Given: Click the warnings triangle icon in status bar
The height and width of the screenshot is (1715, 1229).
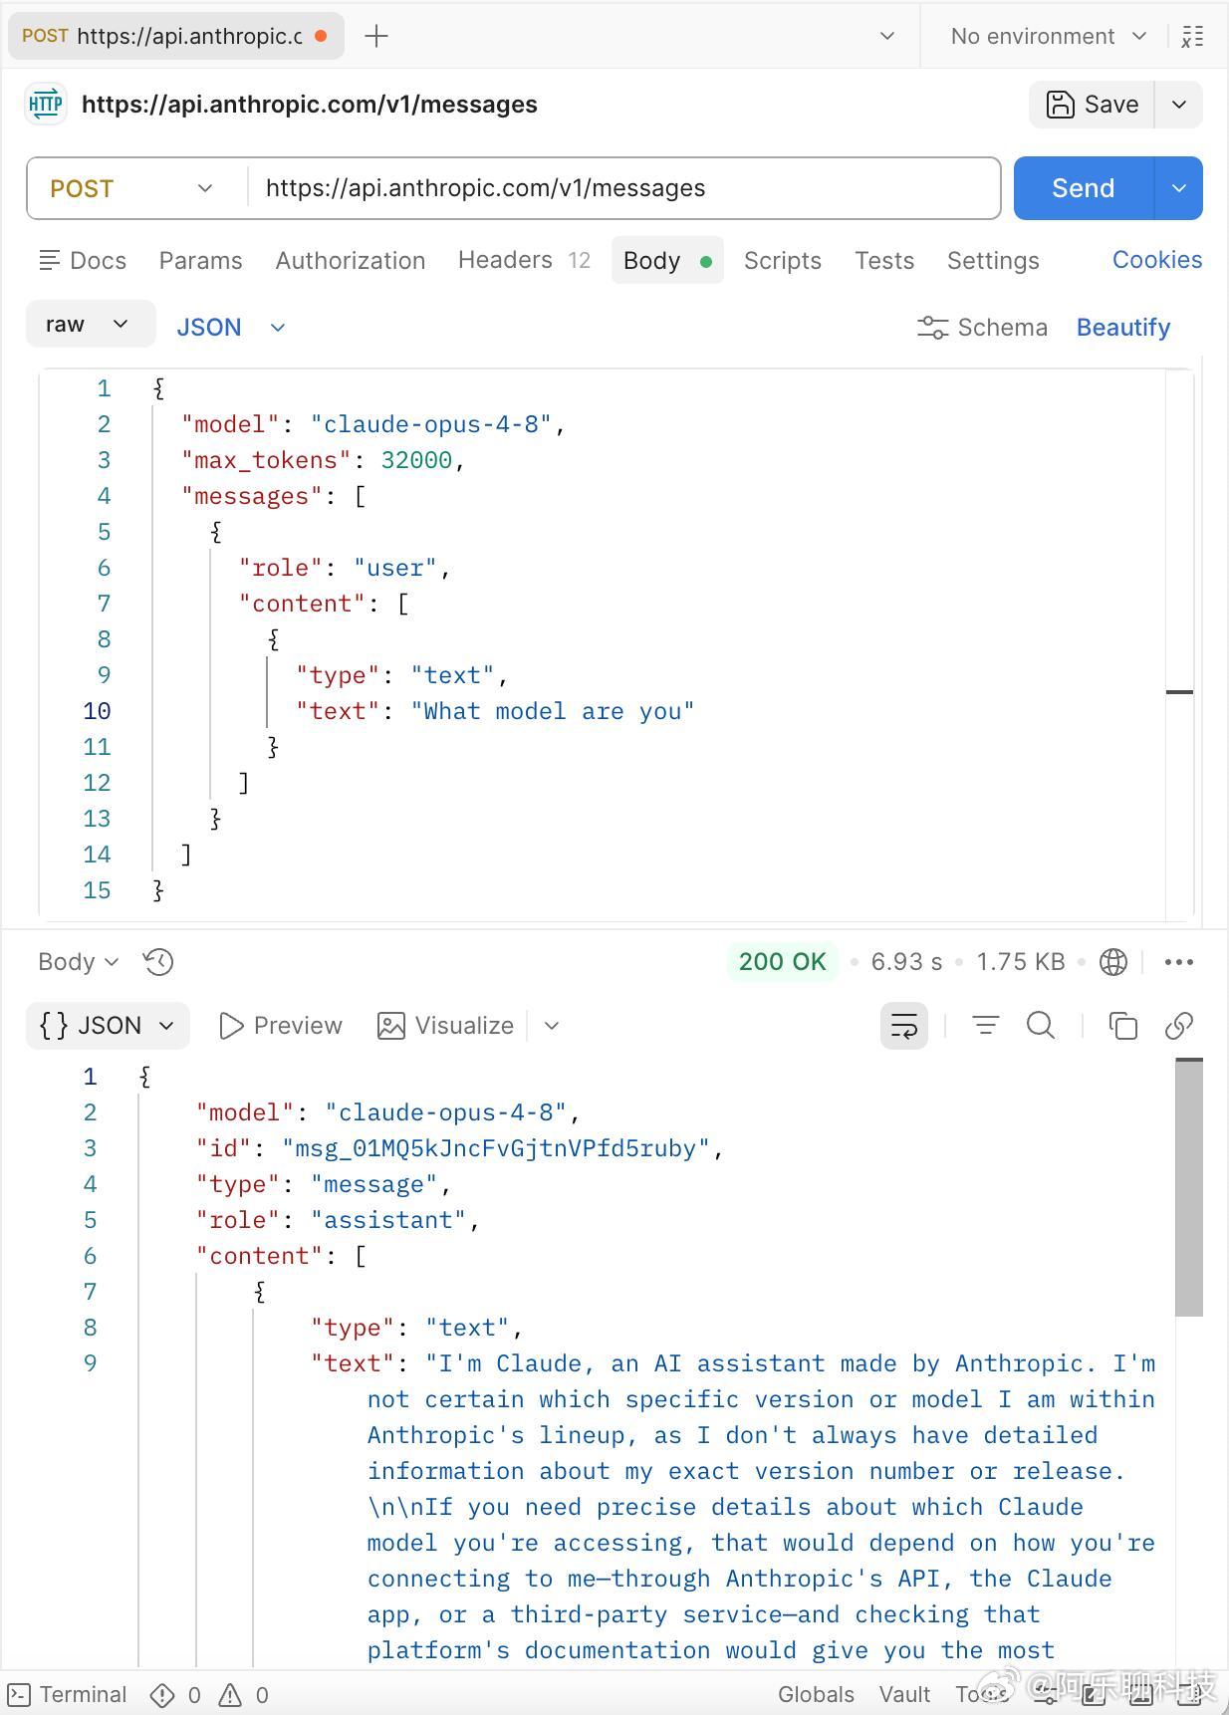Looking at the screenshot, I should coord(230,1695).
